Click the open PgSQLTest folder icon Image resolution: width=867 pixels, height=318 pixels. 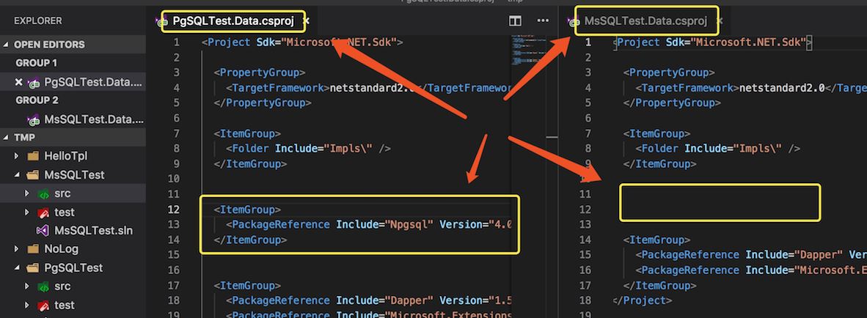[32, 268]
